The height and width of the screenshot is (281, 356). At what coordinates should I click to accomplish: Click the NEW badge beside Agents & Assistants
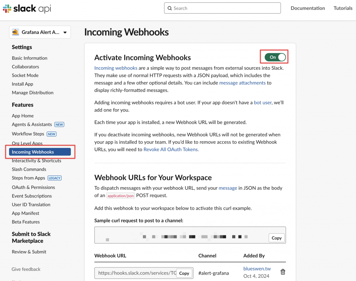(59, 125)
